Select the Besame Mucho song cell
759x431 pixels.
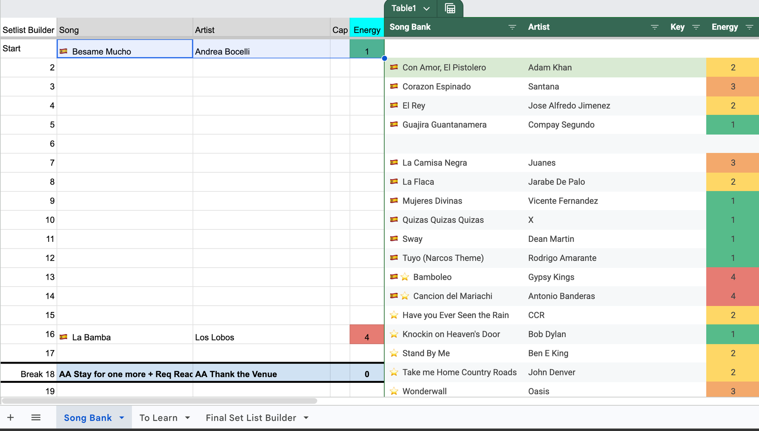point(125,49)
